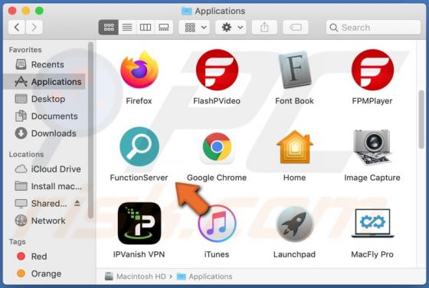Open Desktop in the sidebar

pyautogui.click(x=45, y=99)
